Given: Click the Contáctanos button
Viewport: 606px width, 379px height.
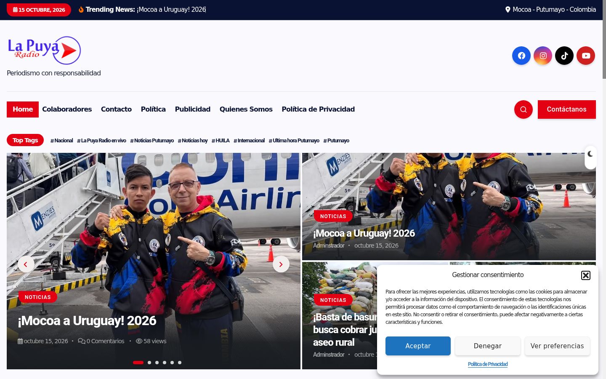Looking at the screenshot, I should [567, 109].
